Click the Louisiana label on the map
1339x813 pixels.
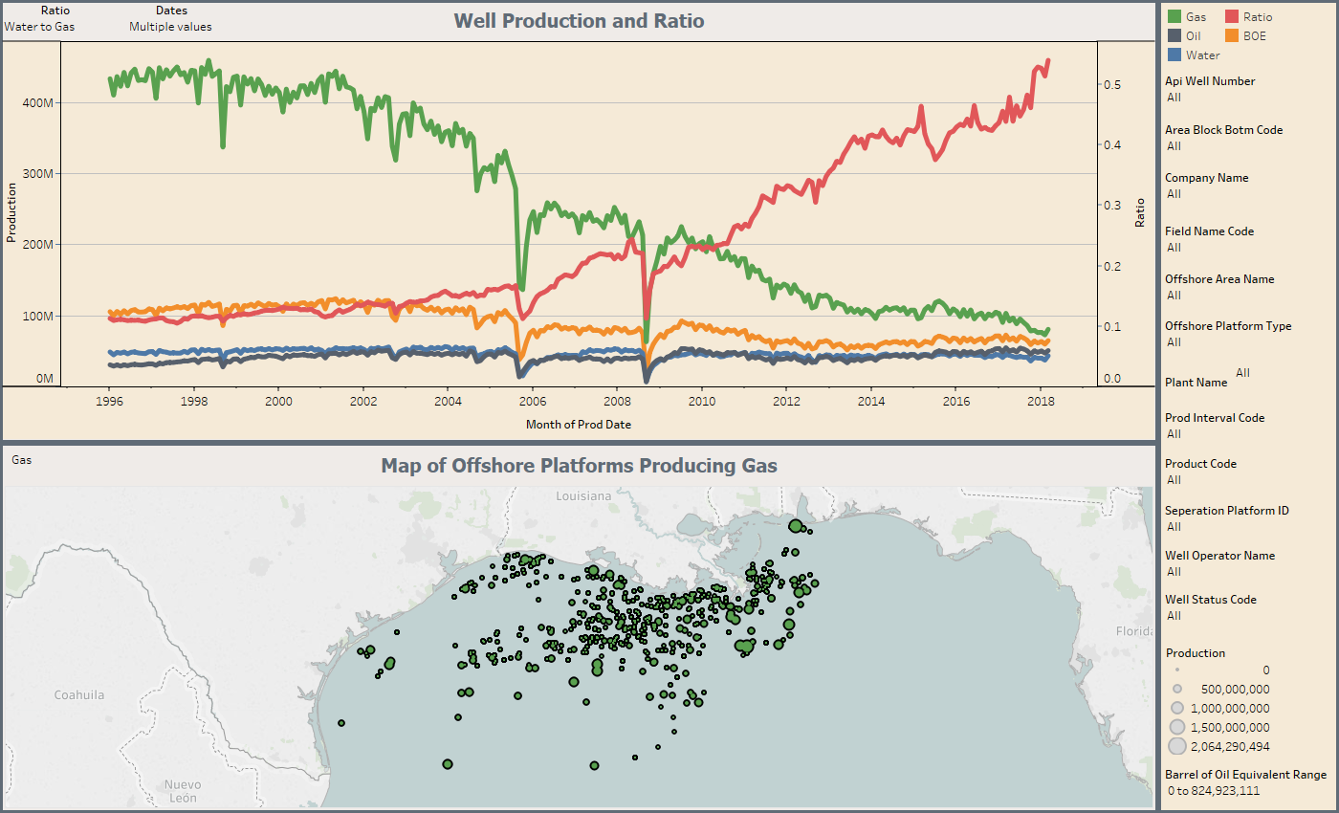(x=583, y=495)
